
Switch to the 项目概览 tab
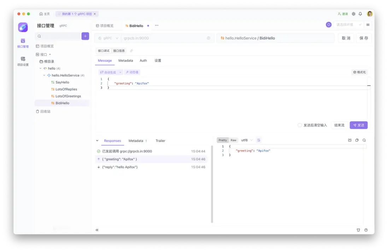[105, 26]
